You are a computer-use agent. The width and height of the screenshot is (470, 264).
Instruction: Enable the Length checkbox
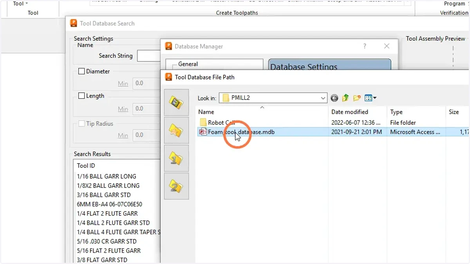[81, 96]
